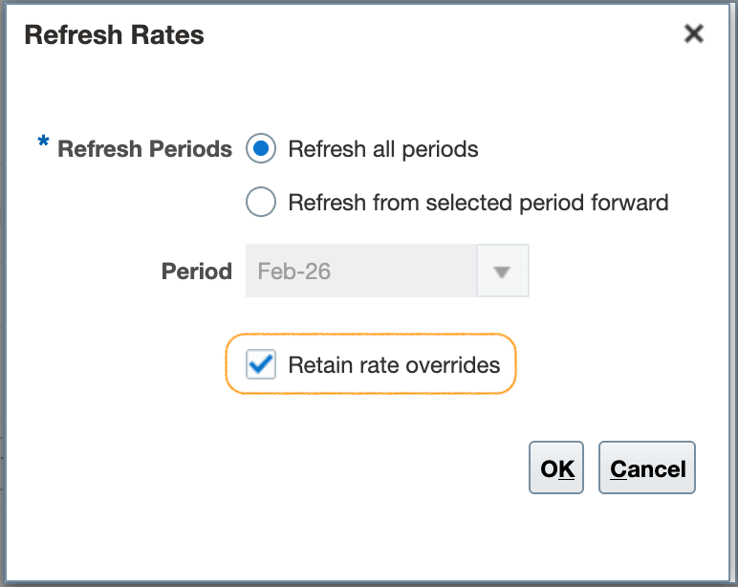The width and height of the screenshot is (738, 587).
Task: Click the Refresh Periods field label
Action: coord(144,149)
